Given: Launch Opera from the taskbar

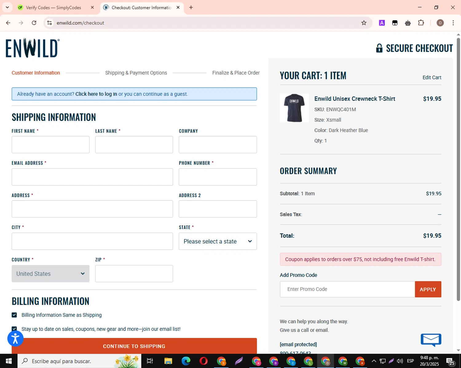Looking at the screenshot, I should [x=203, y=361].
